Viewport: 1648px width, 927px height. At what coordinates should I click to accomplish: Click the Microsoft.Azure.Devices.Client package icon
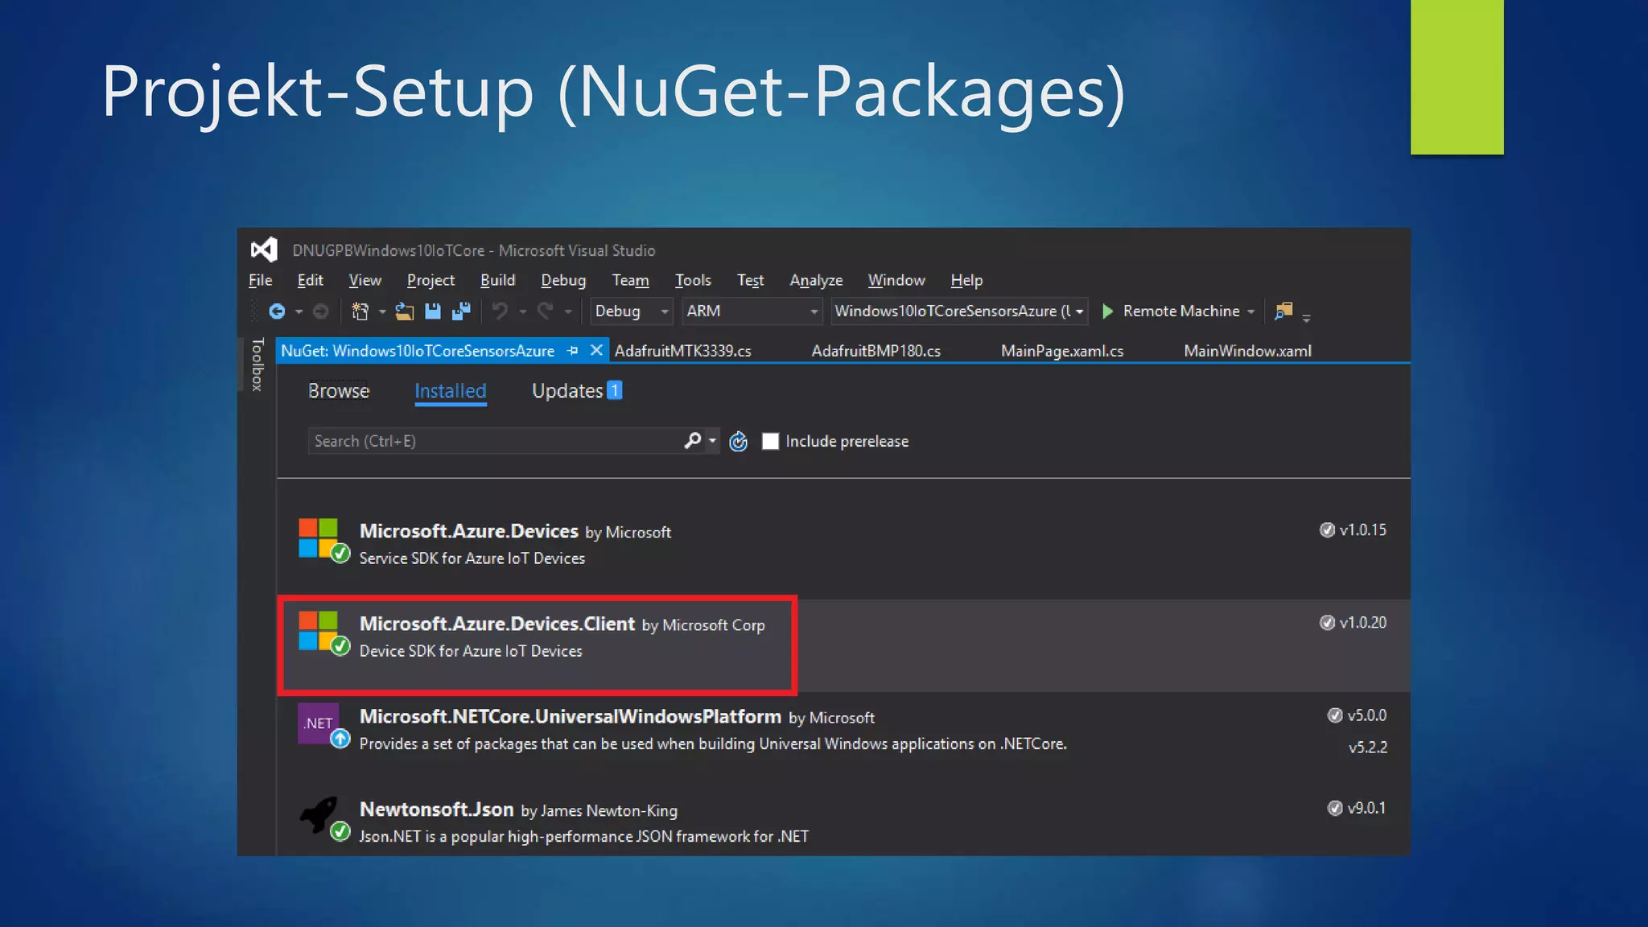tap(323, 633)
